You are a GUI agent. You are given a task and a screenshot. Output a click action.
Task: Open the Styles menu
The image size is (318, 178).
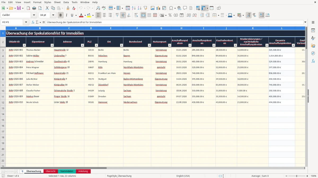coord(48,2)
